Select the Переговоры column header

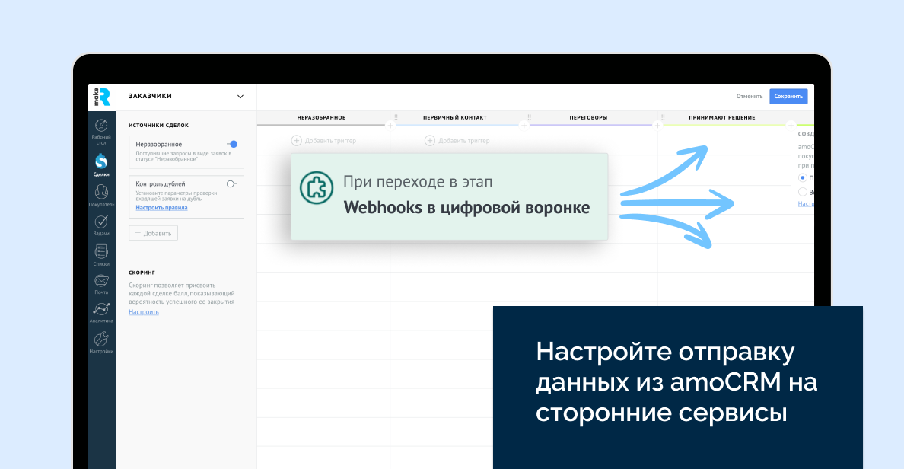(x=589, y=118)
